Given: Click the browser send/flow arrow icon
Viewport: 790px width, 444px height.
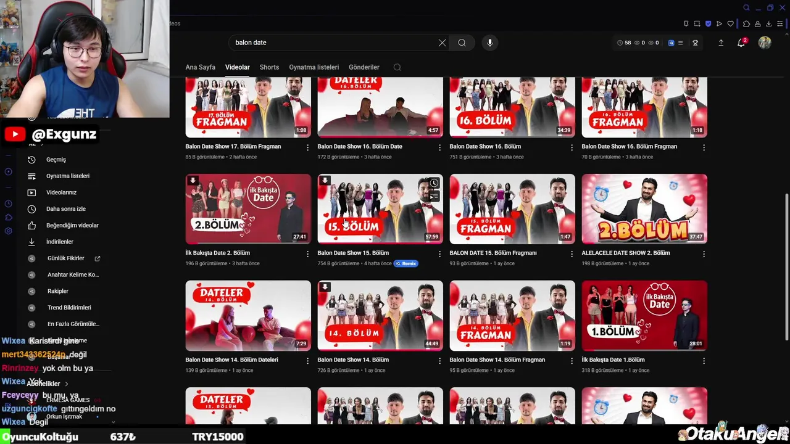Looking at the screenshot, I should point(719,23).
